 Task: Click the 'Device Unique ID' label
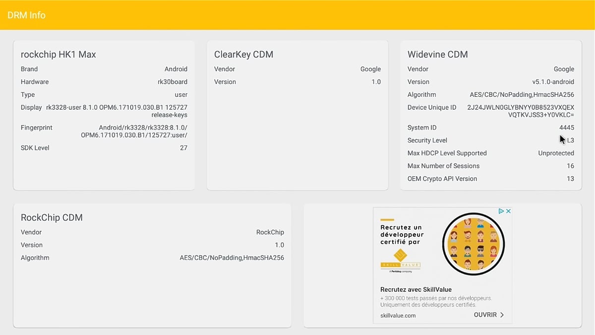432,108
